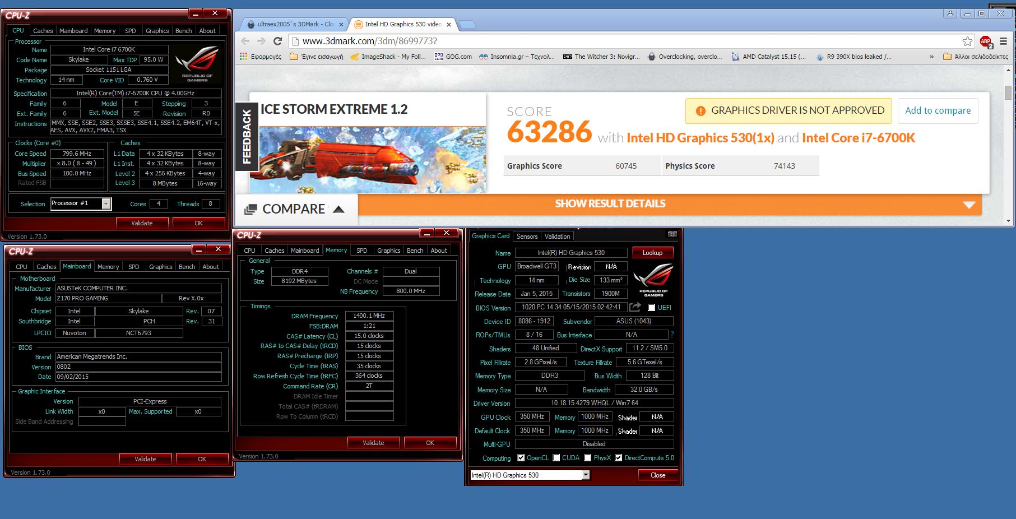Click the Physics Score 74143 value
This screenshot has height=519, width=1016.
pos(784,166)
